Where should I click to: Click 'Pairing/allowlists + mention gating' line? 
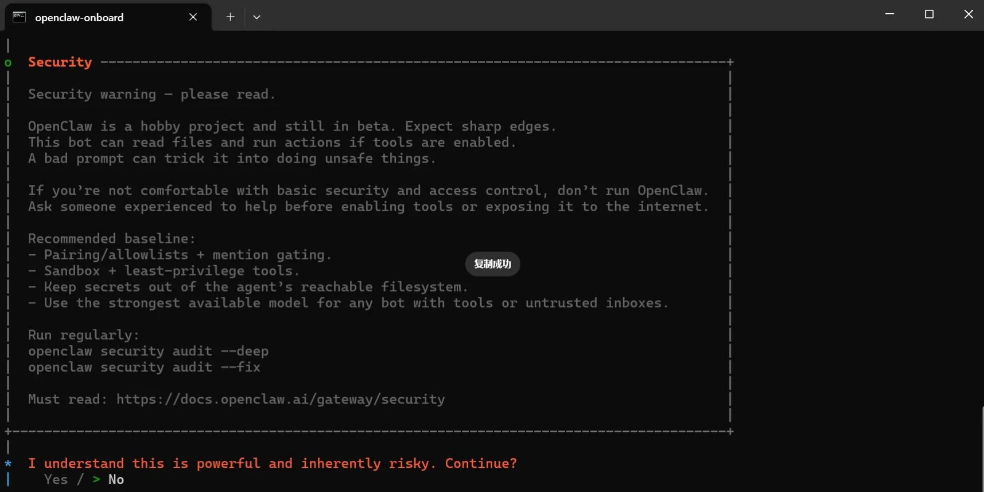[x=180, y=255]
